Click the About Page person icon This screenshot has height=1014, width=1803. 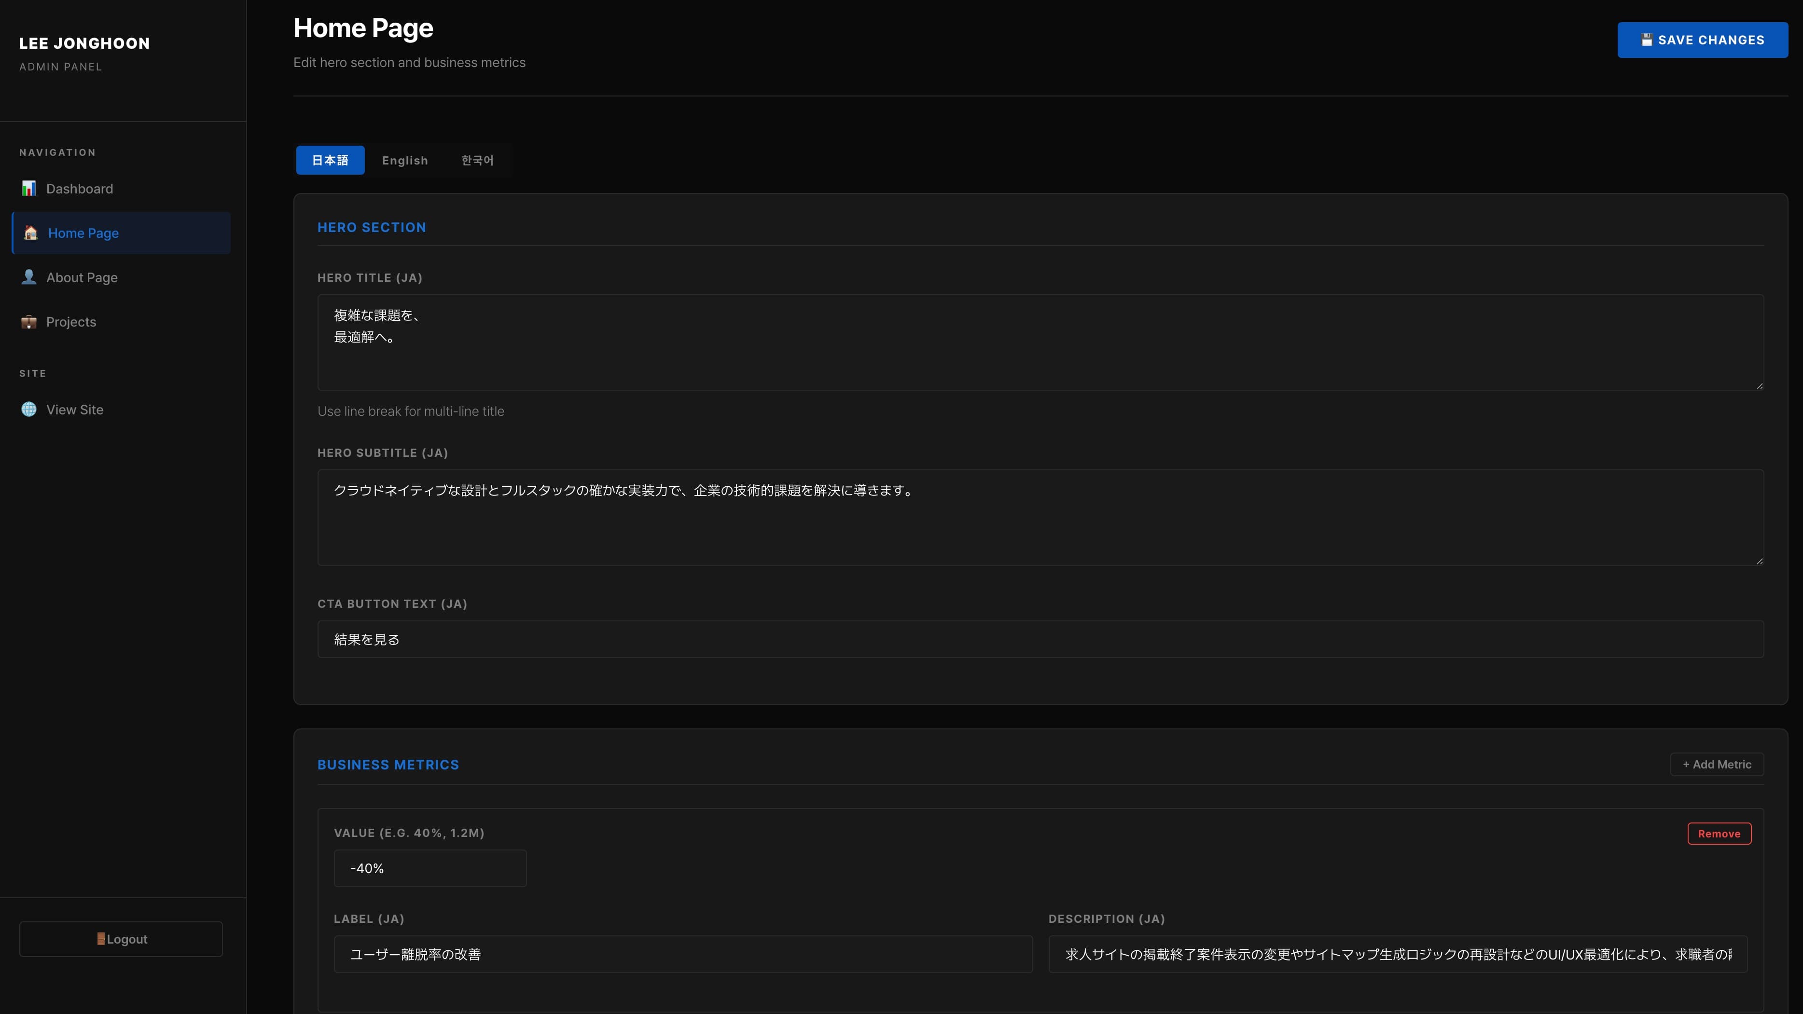point(28,277)
